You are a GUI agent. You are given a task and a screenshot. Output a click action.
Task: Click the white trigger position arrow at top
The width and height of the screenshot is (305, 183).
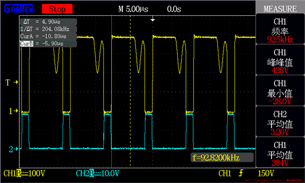(152, 19)
